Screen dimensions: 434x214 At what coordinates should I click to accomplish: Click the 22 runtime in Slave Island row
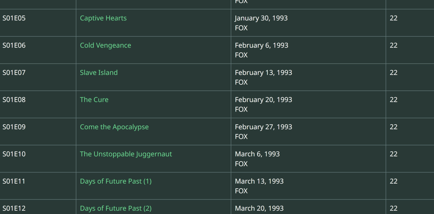(x=393, y=72)
